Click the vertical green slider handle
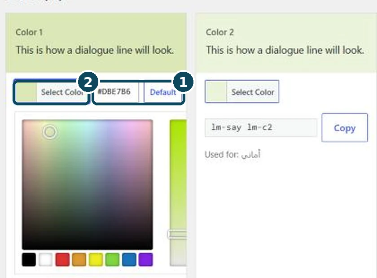Viewport: 377px width, 278px height. [x=177, y=234]
